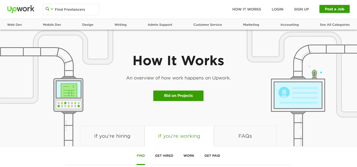This screenshot has height=167, width=357.
Task: Open the search type dropdown arrow
Action: pyautogui.click(x=52, y=9)
